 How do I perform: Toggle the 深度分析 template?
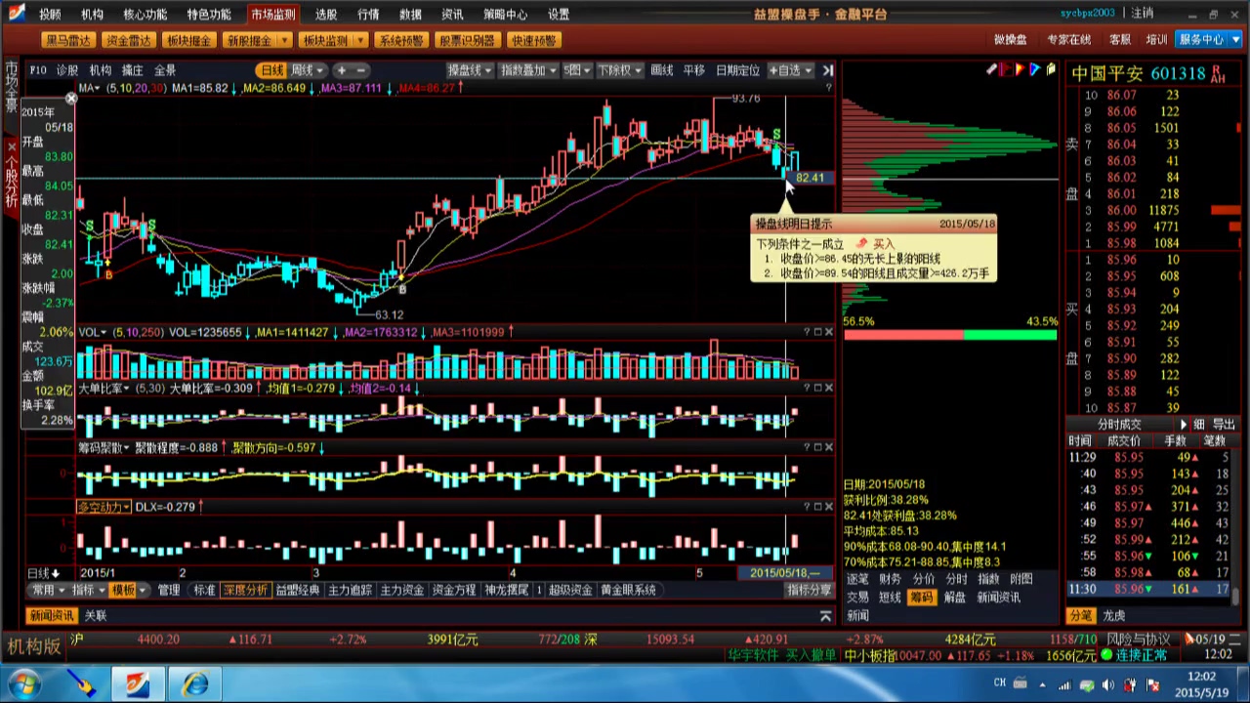tap(245, 590)
